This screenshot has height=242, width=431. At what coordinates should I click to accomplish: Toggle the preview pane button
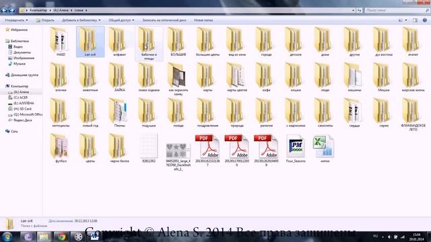[415, 20]
